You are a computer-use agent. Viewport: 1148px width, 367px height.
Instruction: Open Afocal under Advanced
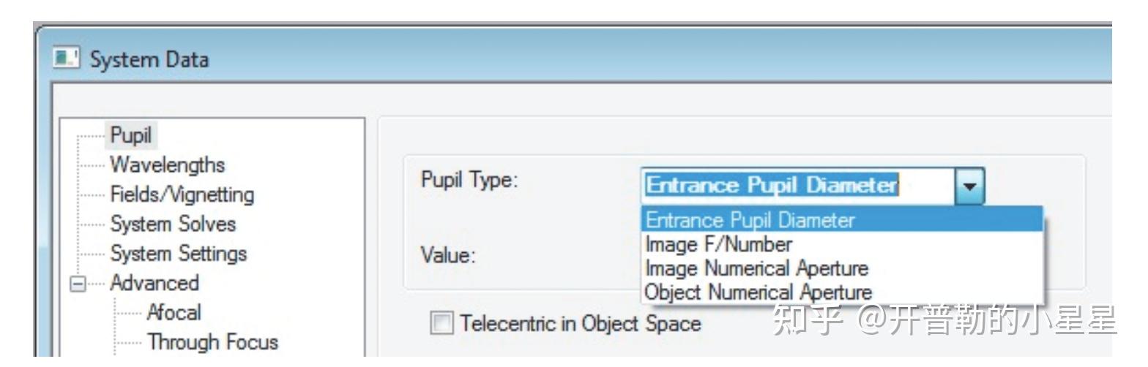(x=174, y=312)
